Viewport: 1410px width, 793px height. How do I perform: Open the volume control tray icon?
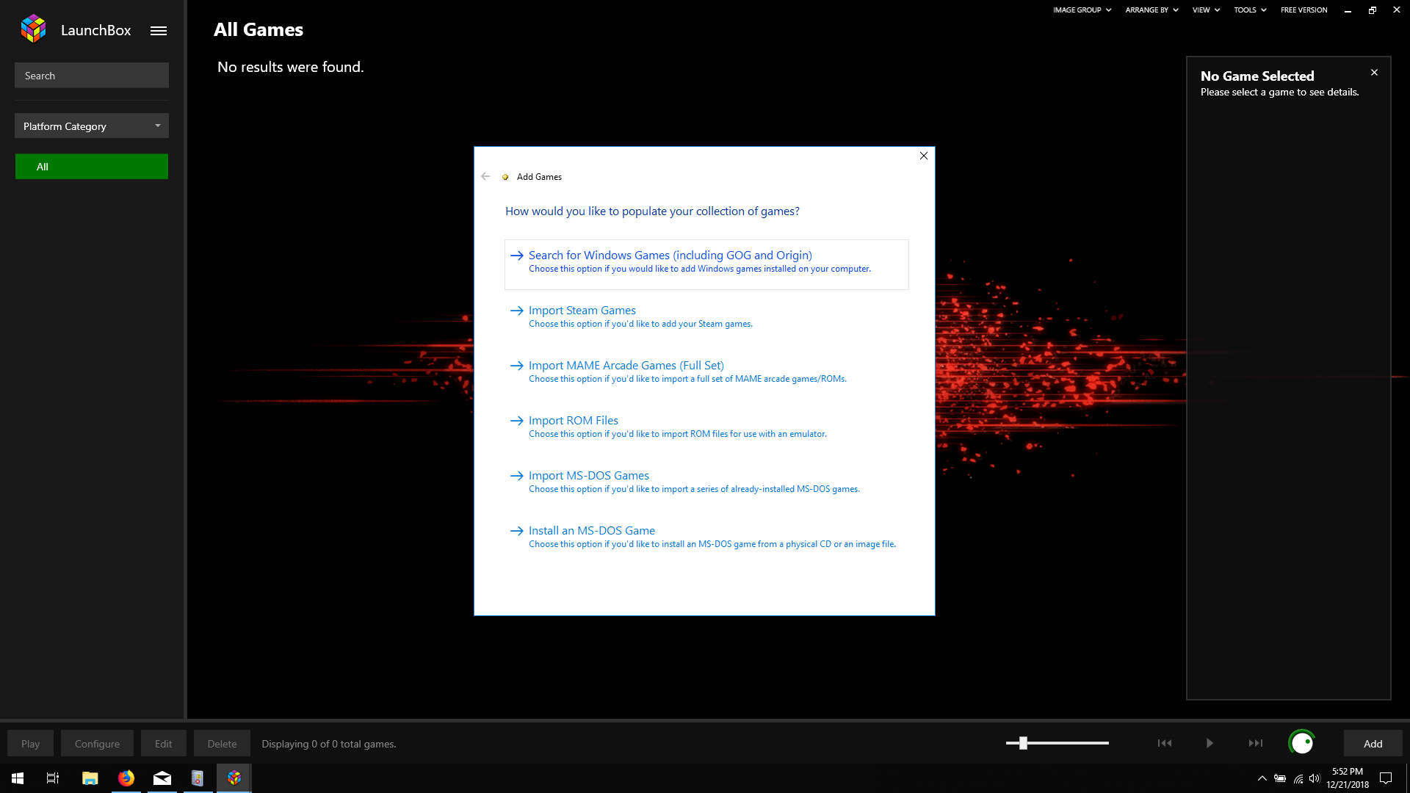pos(1315,778)
